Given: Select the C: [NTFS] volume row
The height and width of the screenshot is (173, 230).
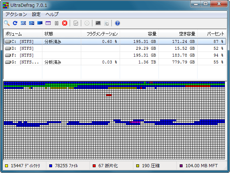Looking at the screenshot, I should 115,42.
